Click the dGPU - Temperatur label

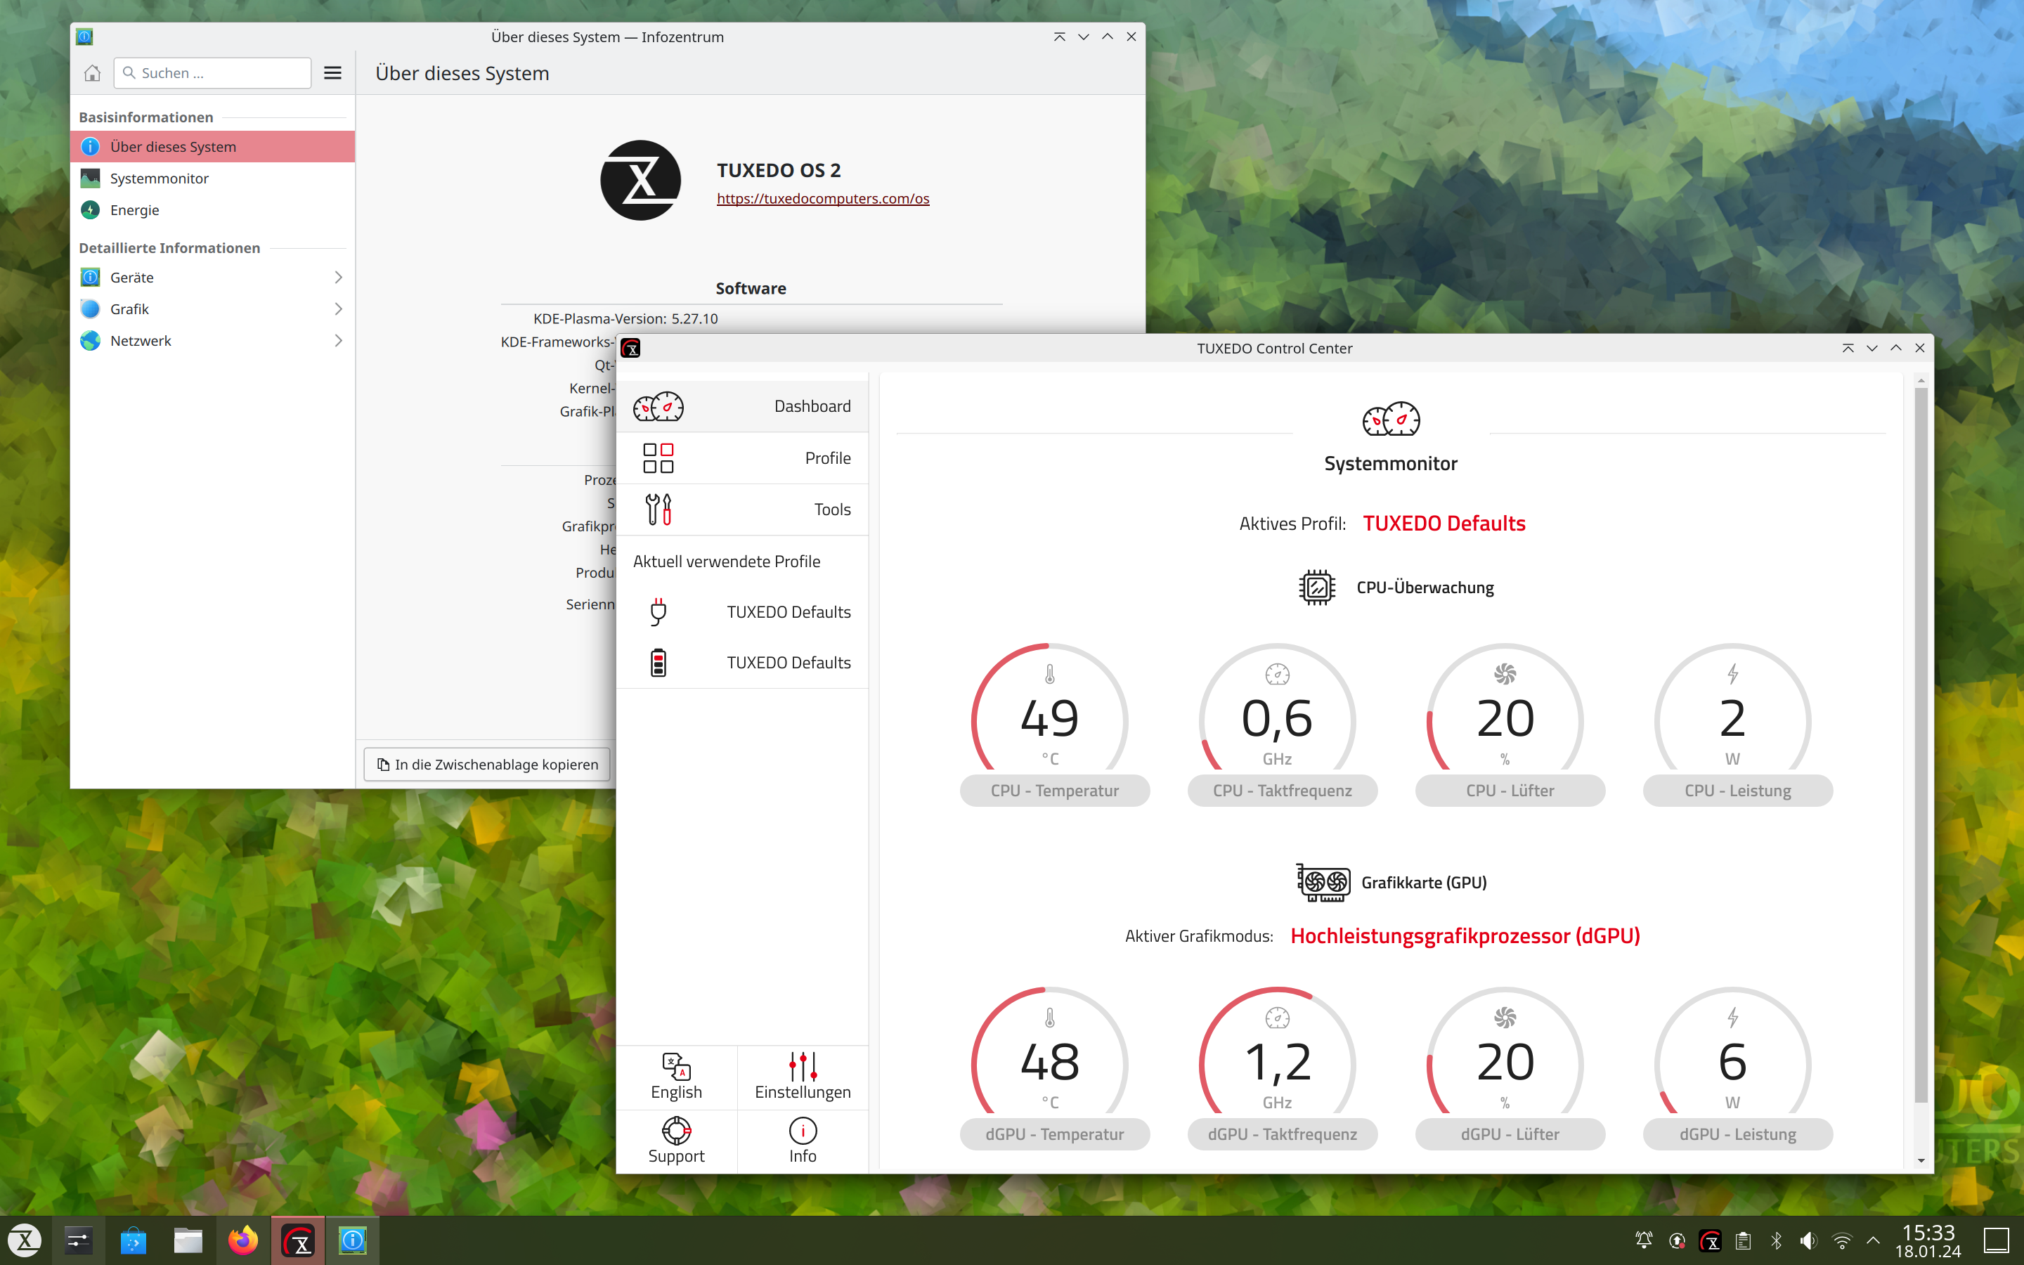point(1055,1134)
